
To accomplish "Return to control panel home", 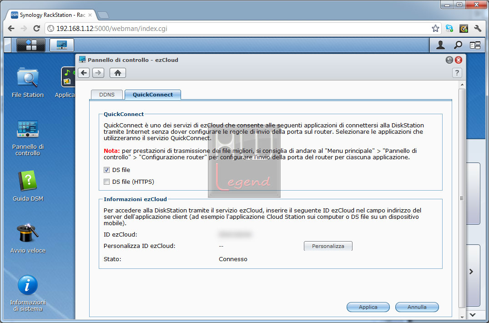I will point(117,73).
